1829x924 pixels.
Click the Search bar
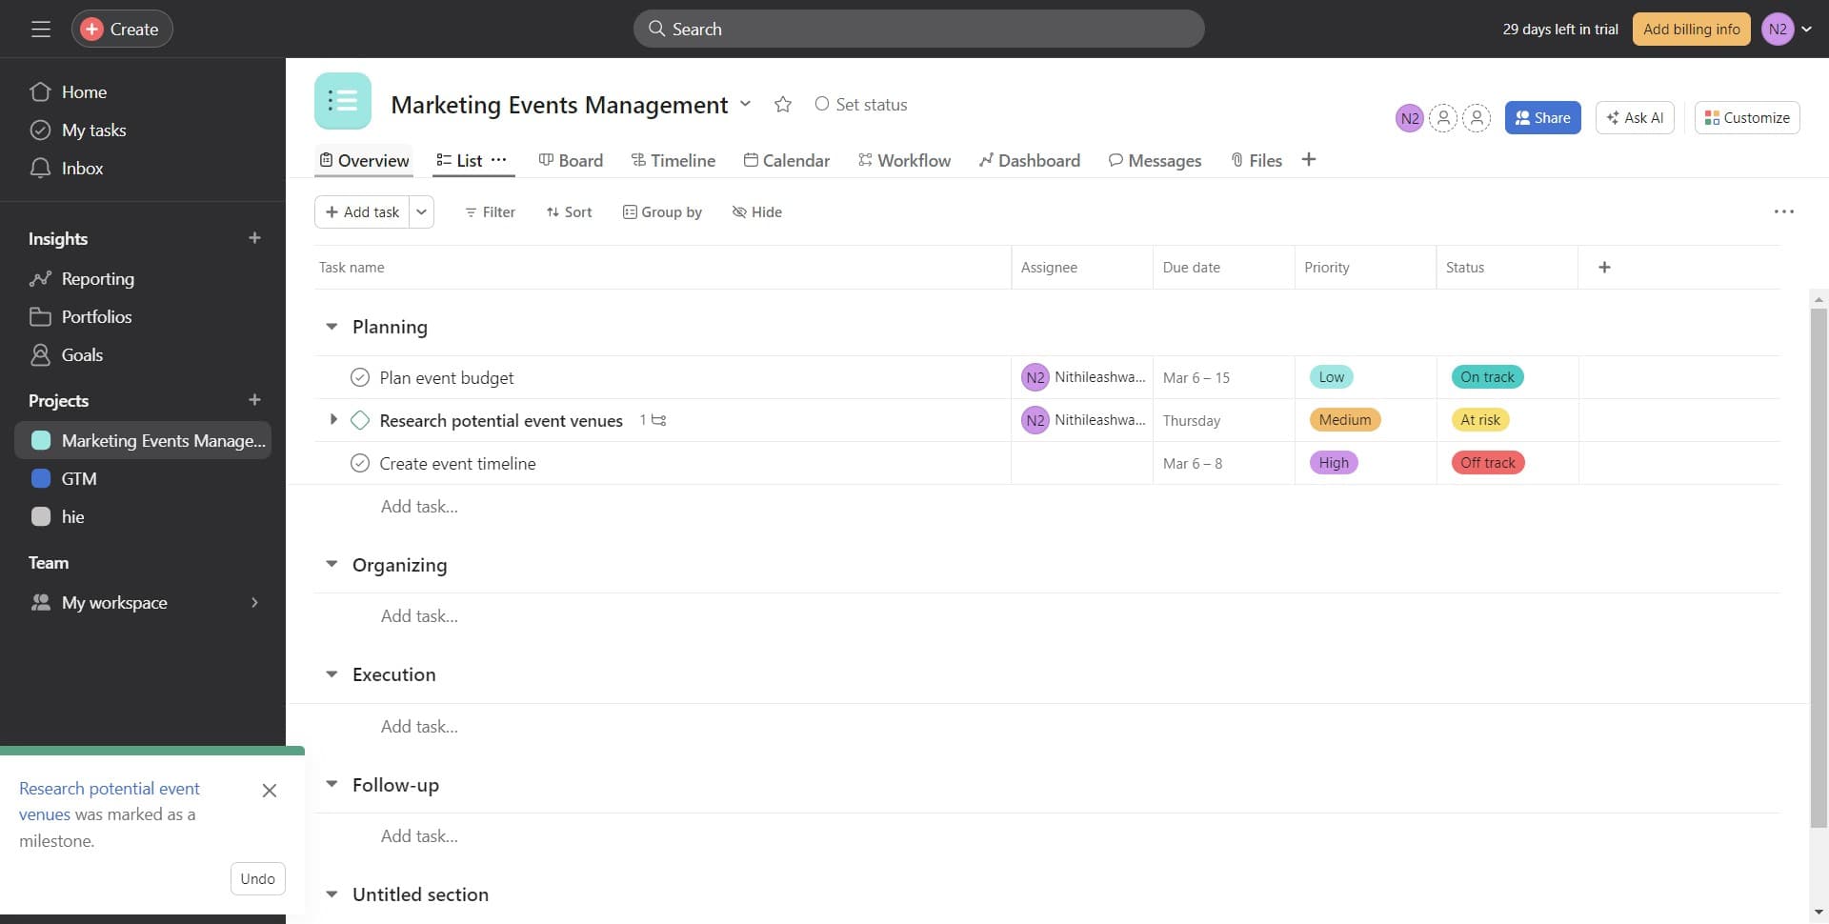click(x=917, y=29)
